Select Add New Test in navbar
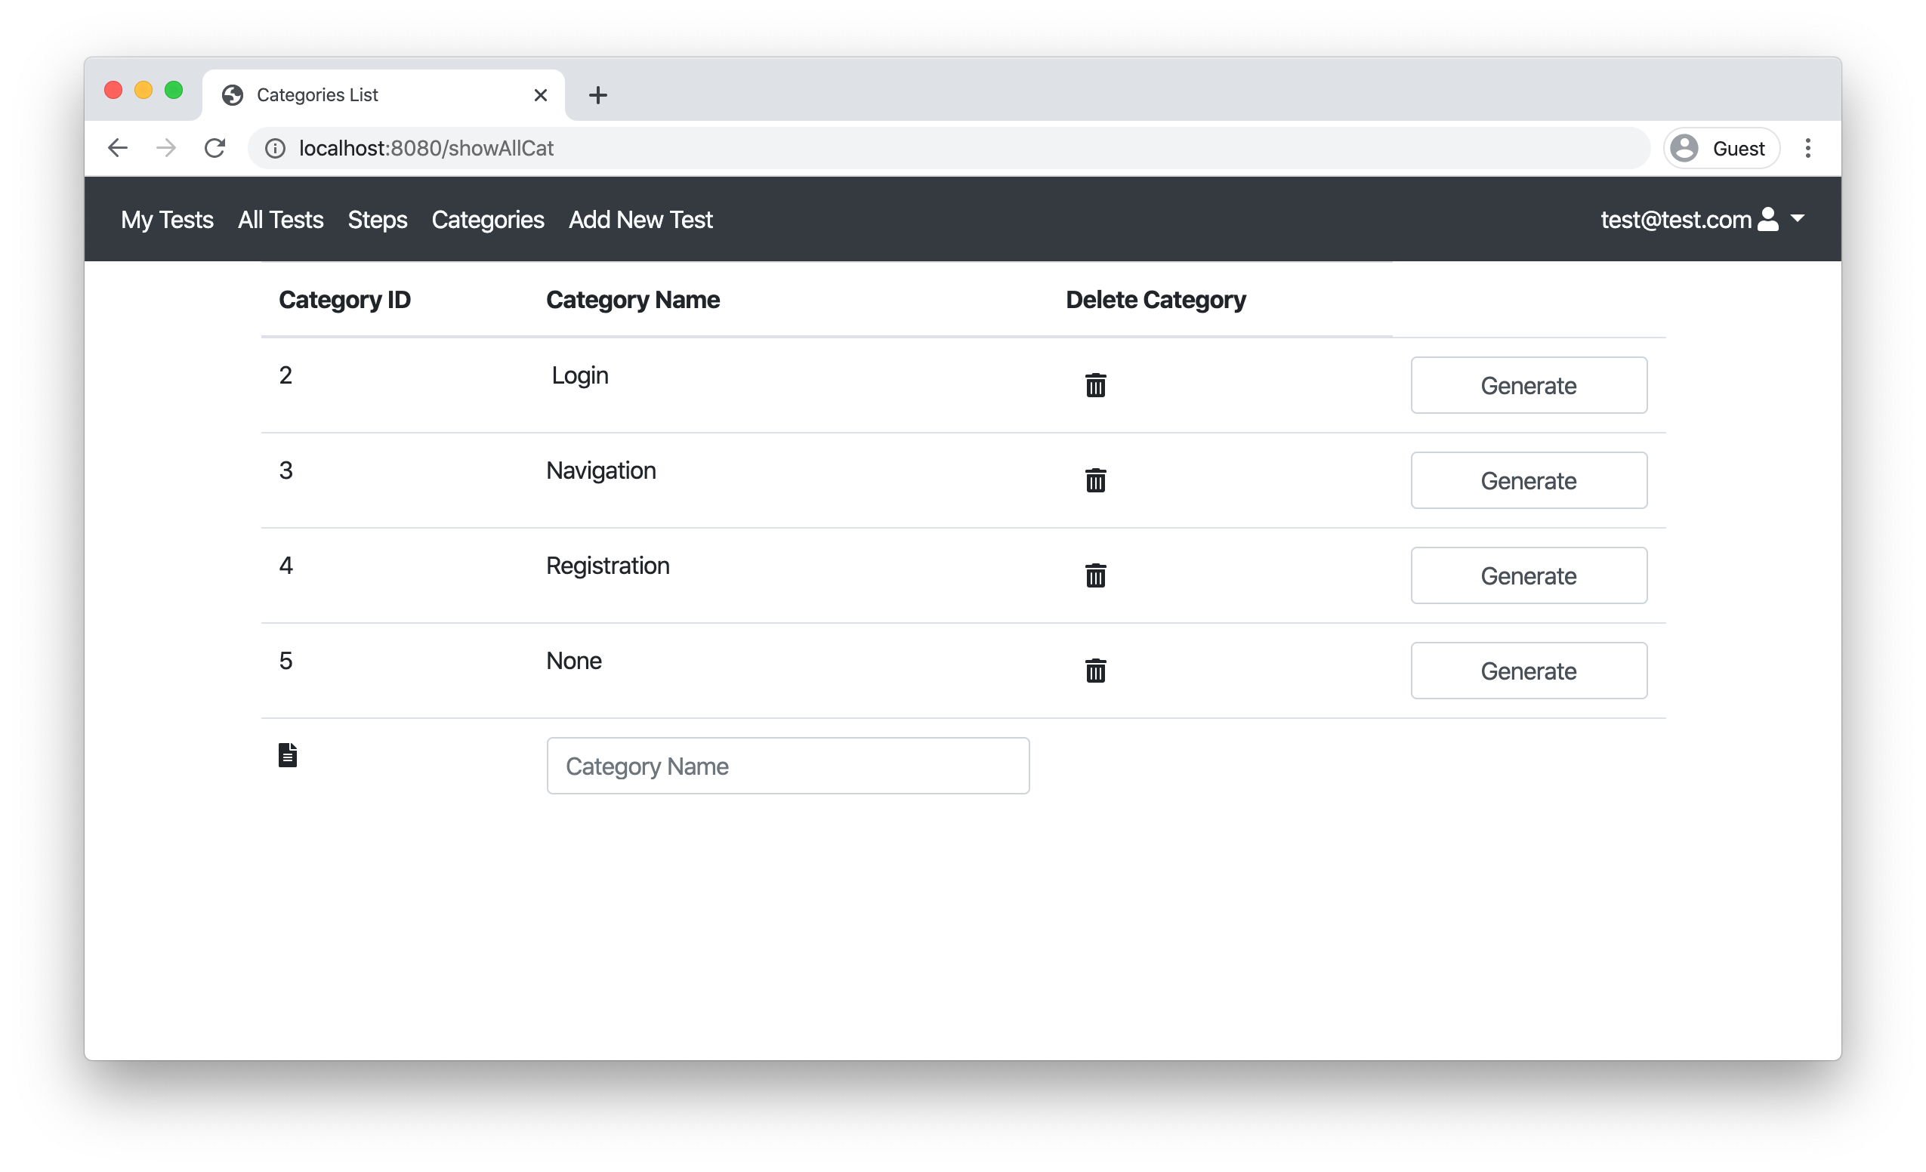Viewport: 1926px width, 1172px height. [x=640, y=220]
